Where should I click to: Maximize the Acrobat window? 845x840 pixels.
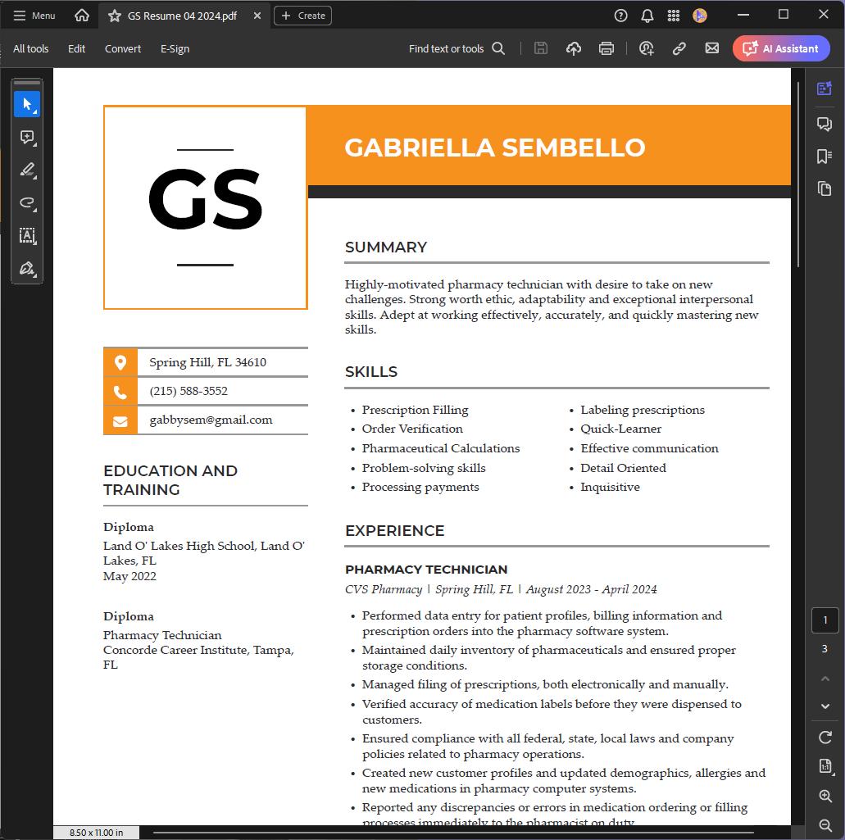pyautogui.click(x=784, y=15)
